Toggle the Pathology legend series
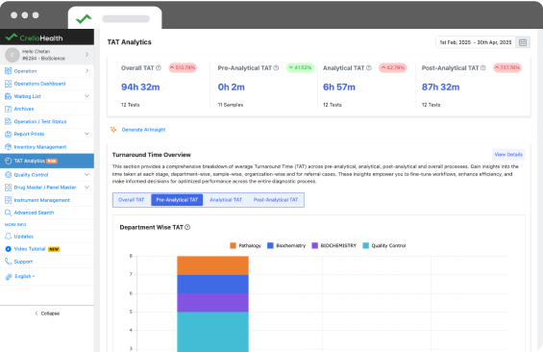The width and height of the screenshot is (543, 352). pyautogui.click(x=245, y=245)
